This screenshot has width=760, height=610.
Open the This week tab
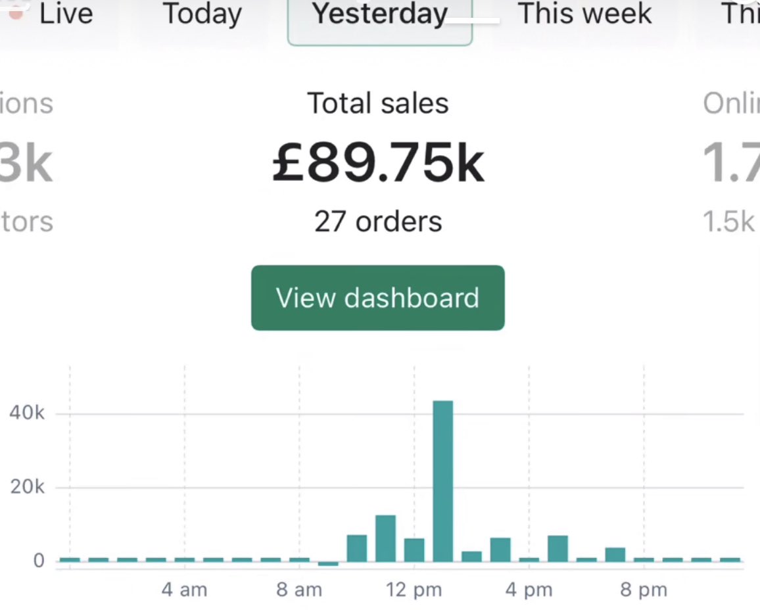584,14
